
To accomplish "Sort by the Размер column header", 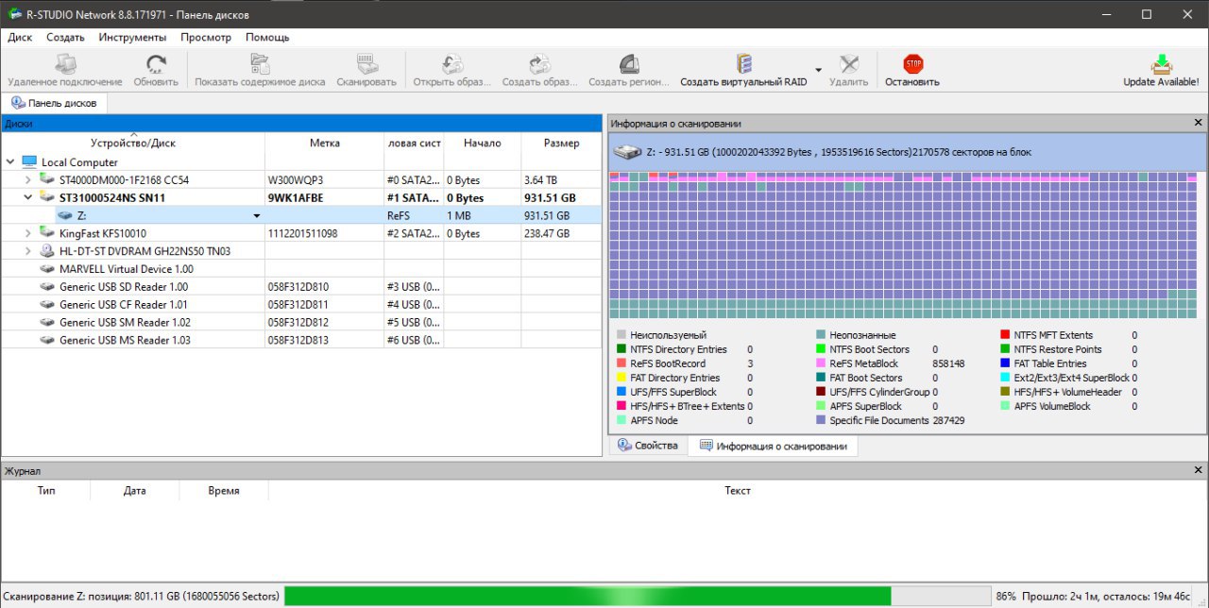I will (561, 144).
